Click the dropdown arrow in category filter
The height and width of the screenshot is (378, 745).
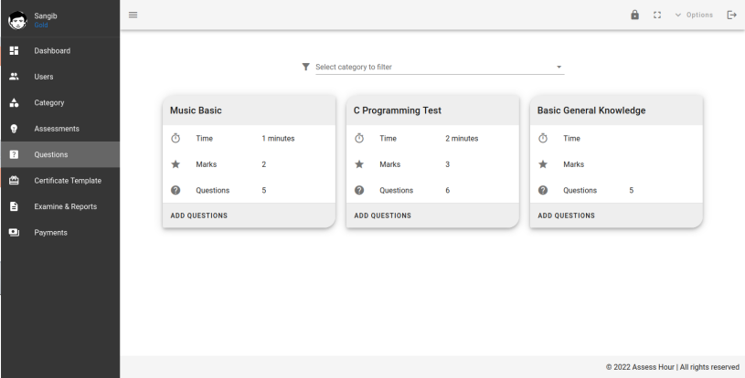[x=559, y=67]
